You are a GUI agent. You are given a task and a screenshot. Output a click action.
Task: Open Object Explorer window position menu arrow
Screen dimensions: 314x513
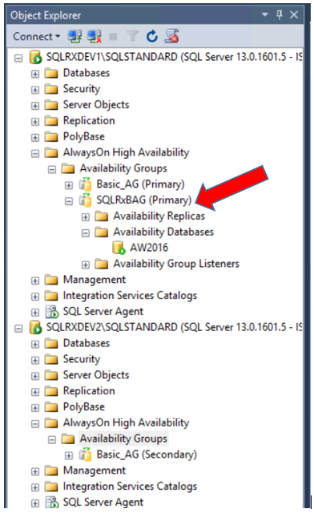[265, 14]
